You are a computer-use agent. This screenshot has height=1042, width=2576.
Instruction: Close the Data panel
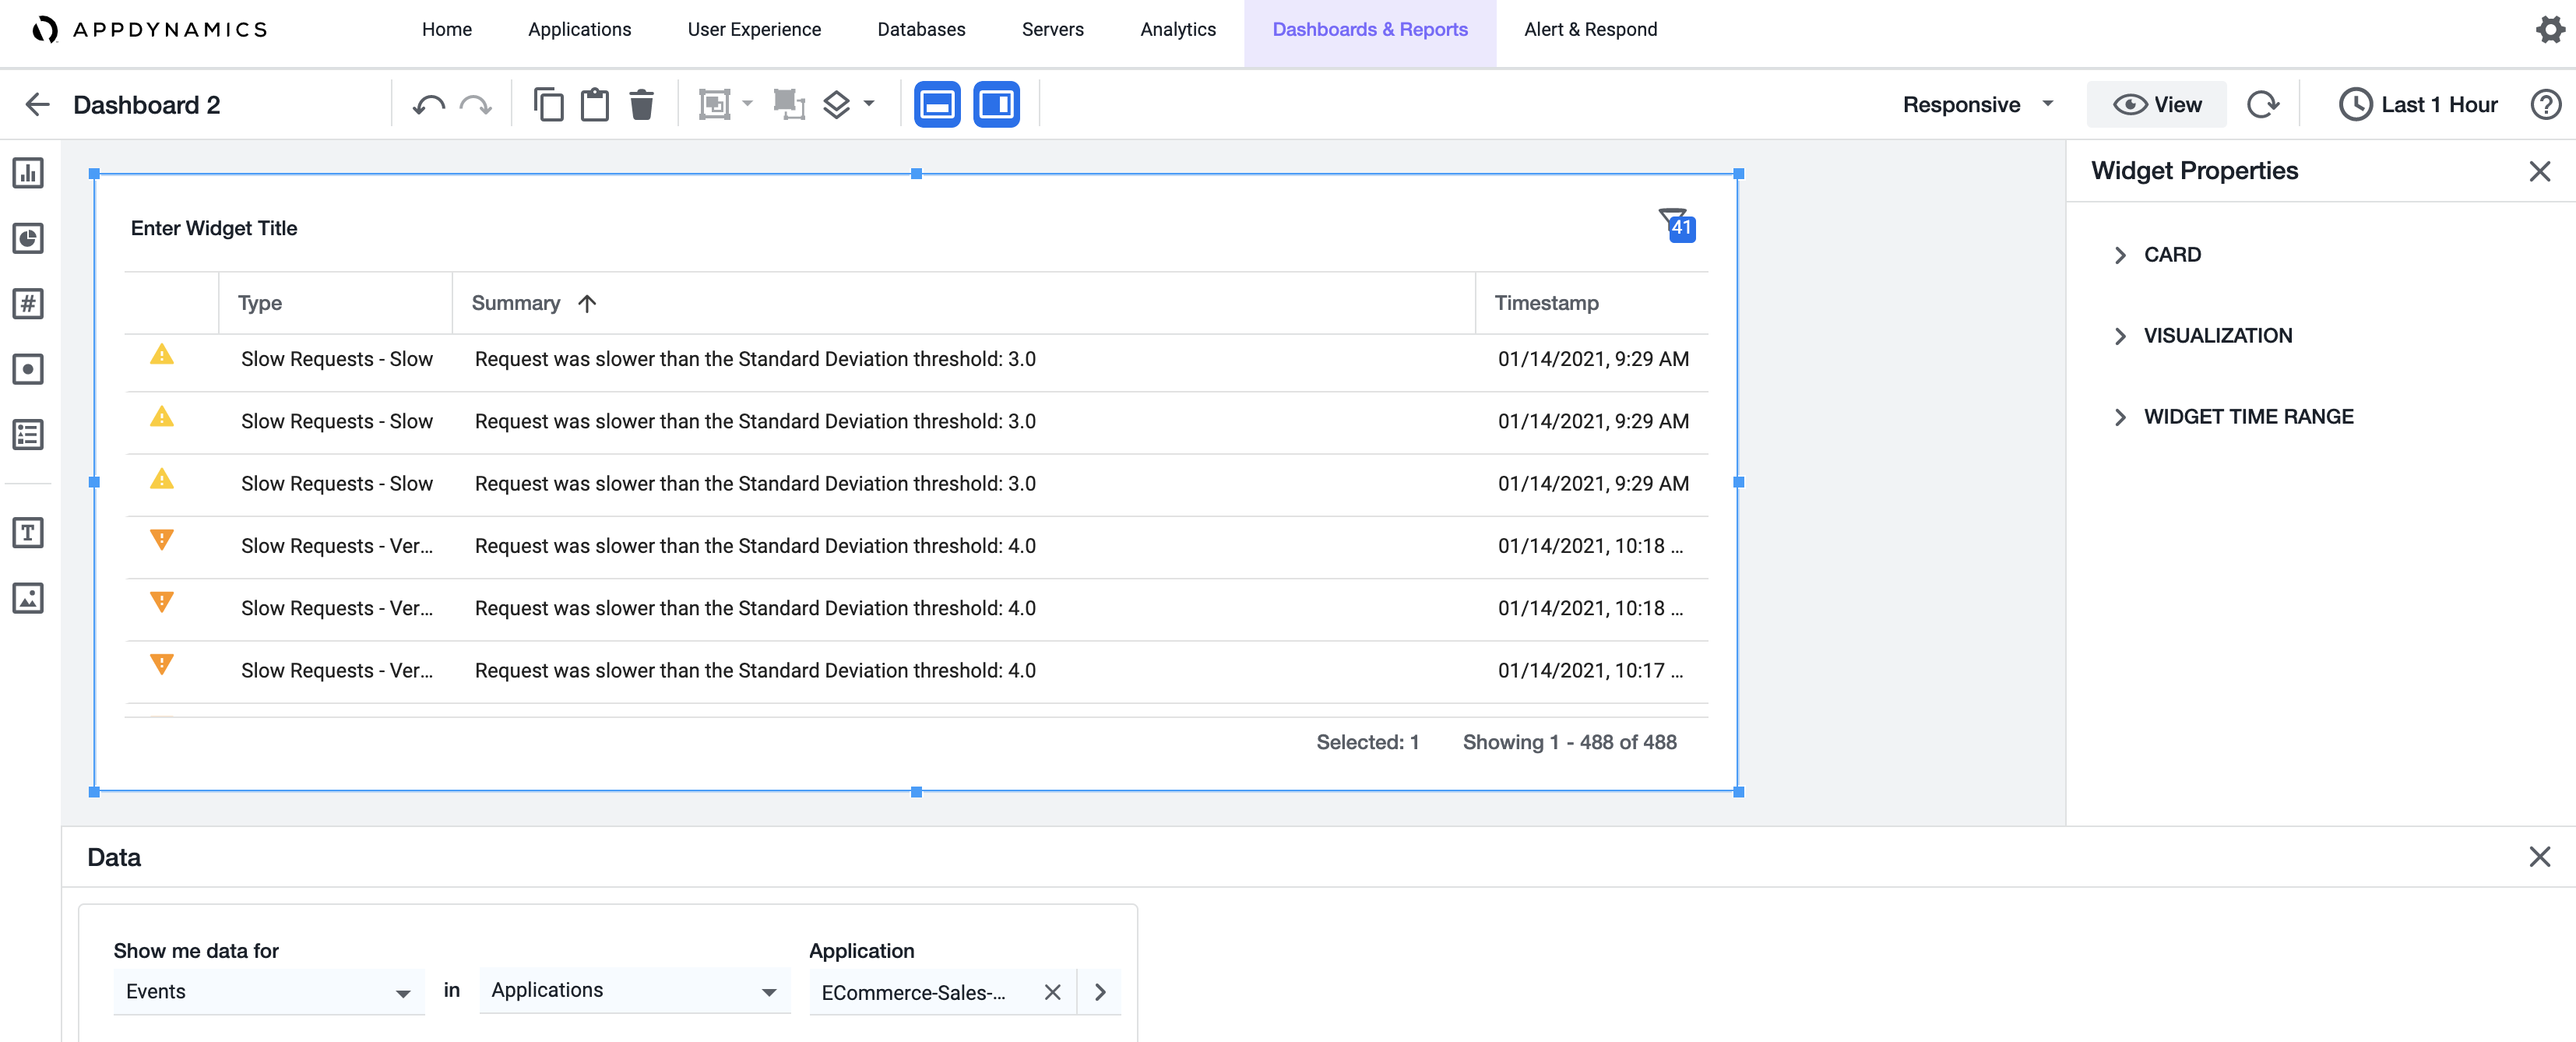coord(2539,857)
